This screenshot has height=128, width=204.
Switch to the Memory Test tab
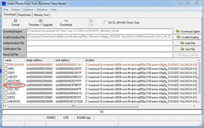[x=41, y=15]
